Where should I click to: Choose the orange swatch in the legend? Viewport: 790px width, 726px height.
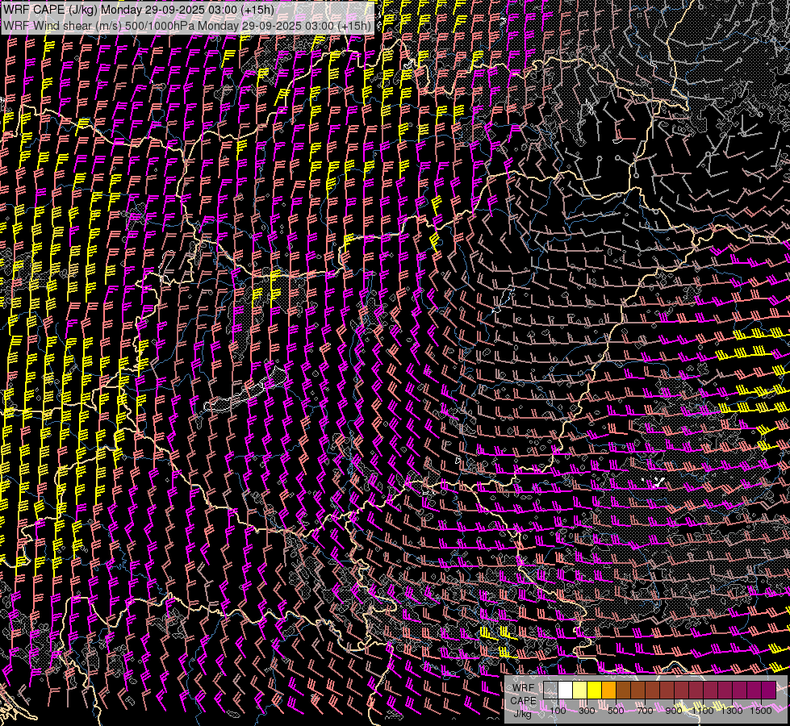pos(608,691)
